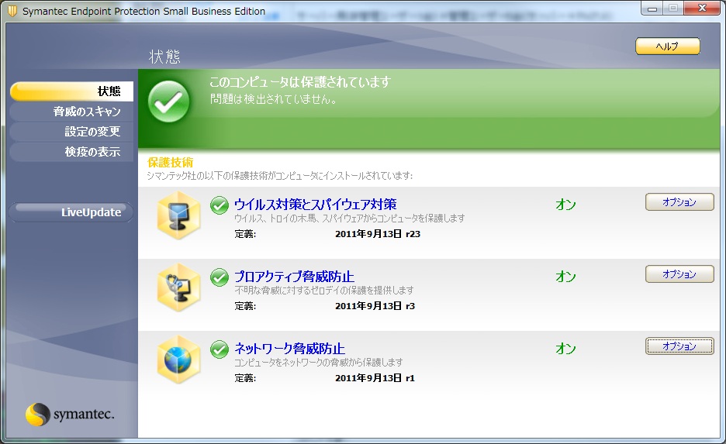Click オン status for proactive threat protection
This screenshot has height=444, width=726.
pyautogui.click(x=565, y=277)
